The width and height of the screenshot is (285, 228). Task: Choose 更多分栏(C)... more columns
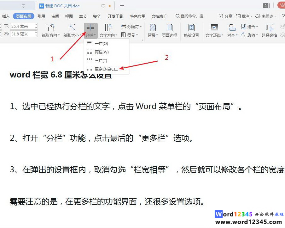[107, 69]
